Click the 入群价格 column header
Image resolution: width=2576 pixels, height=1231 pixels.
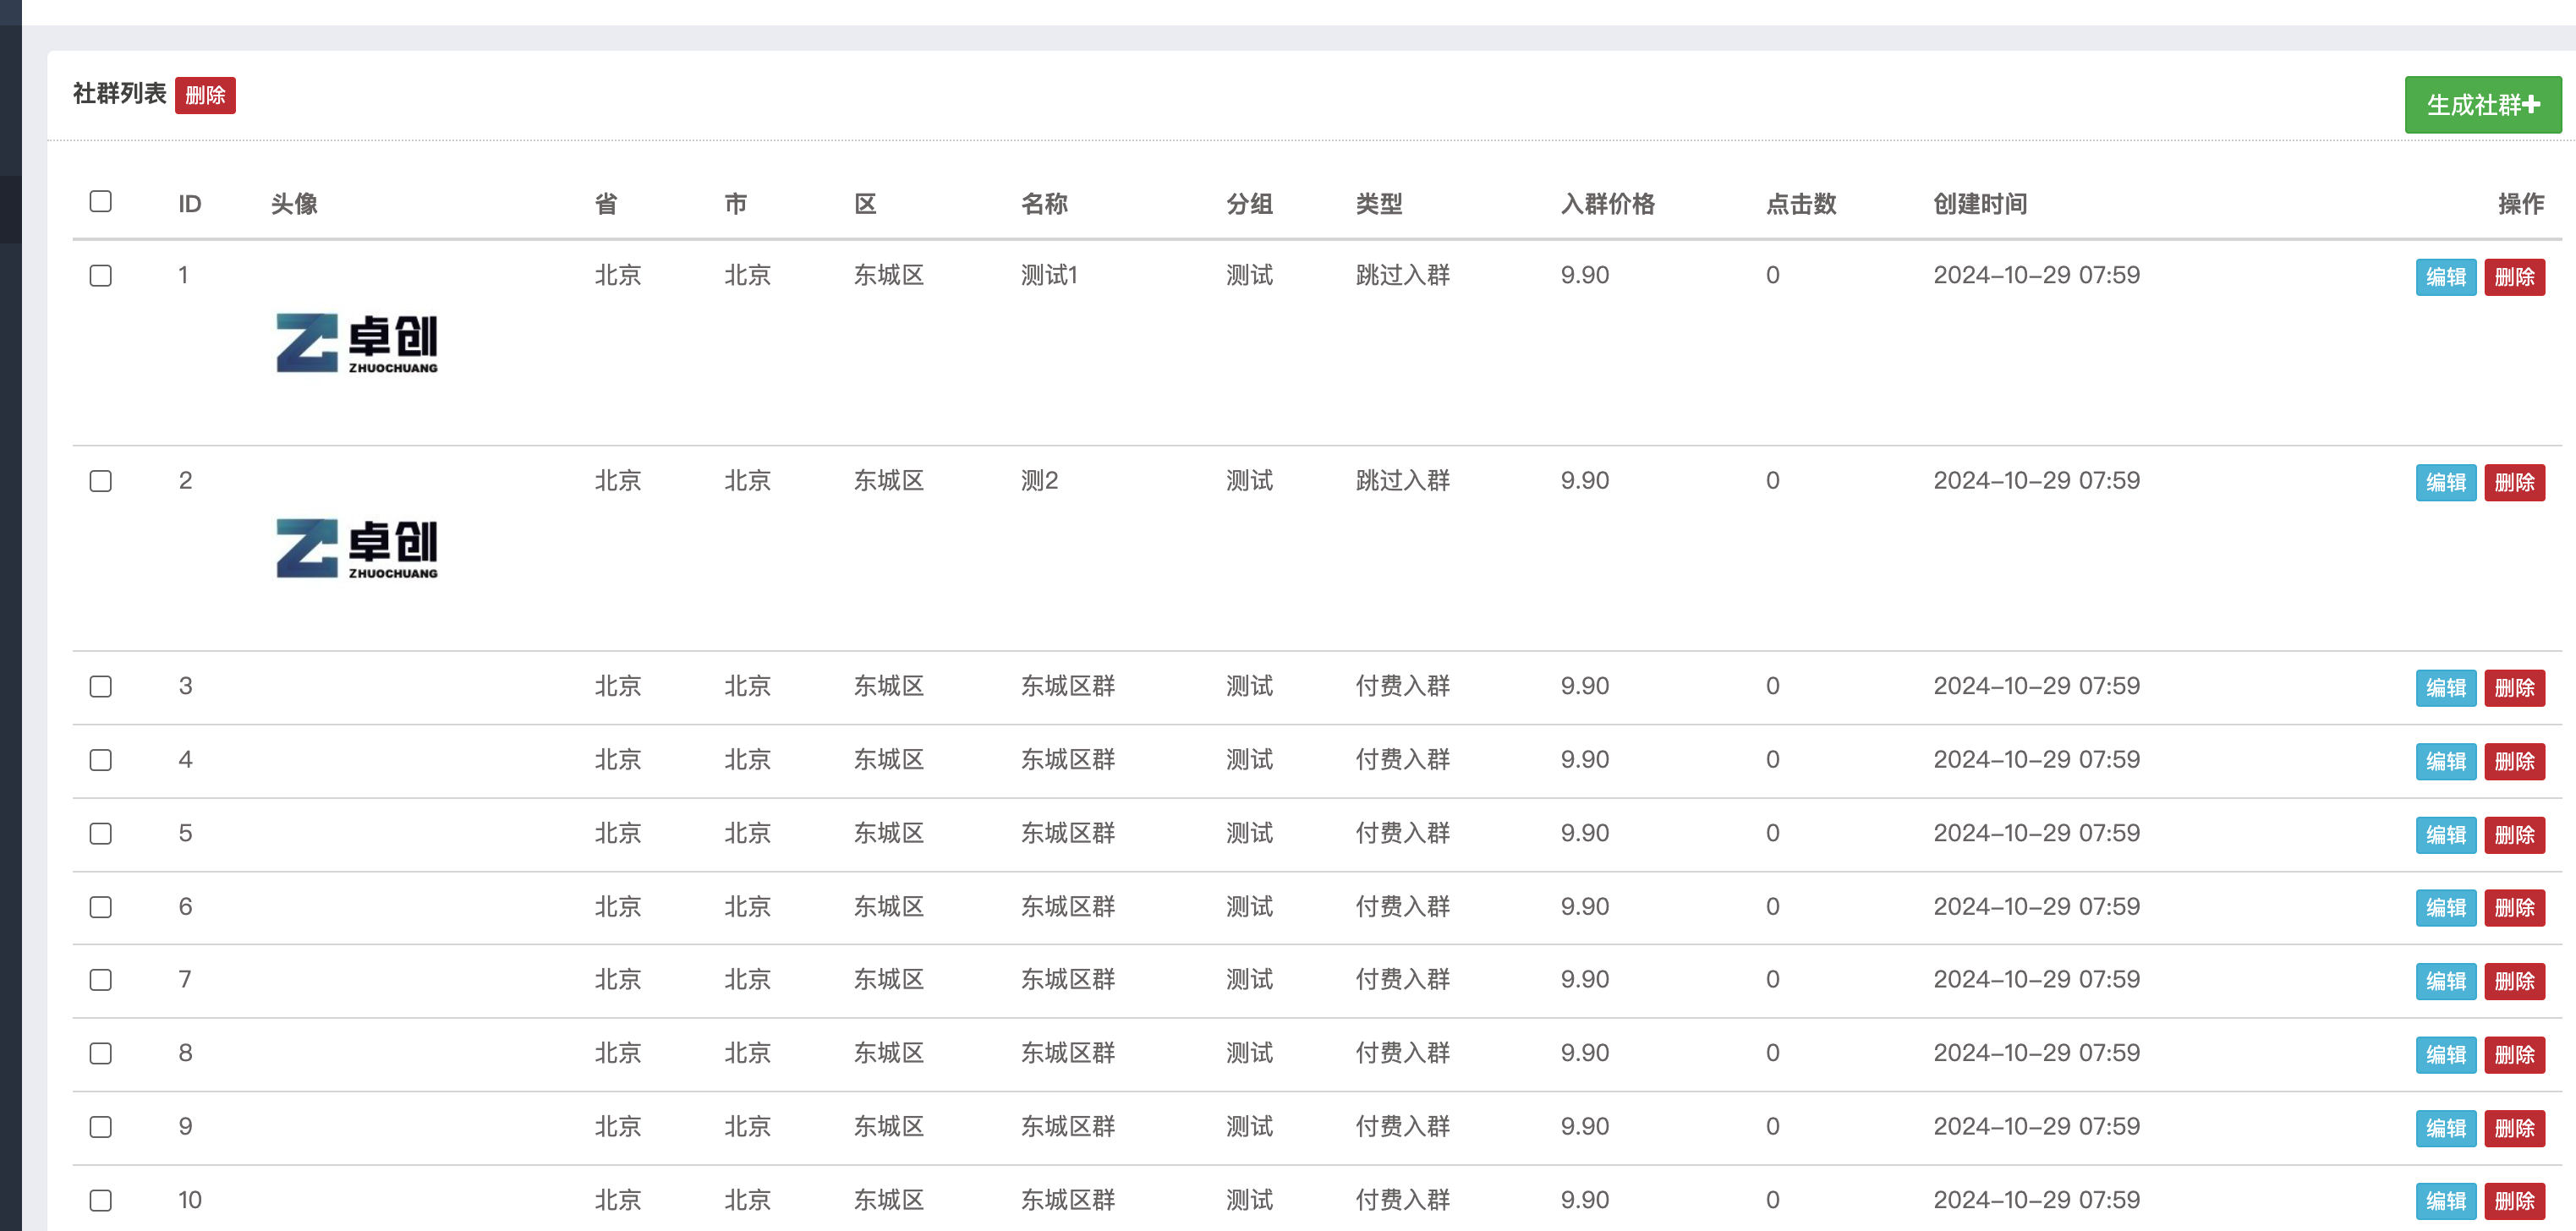pos(1607,204)
